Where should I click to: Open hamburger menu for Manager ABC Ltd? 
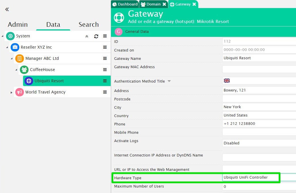105,58
